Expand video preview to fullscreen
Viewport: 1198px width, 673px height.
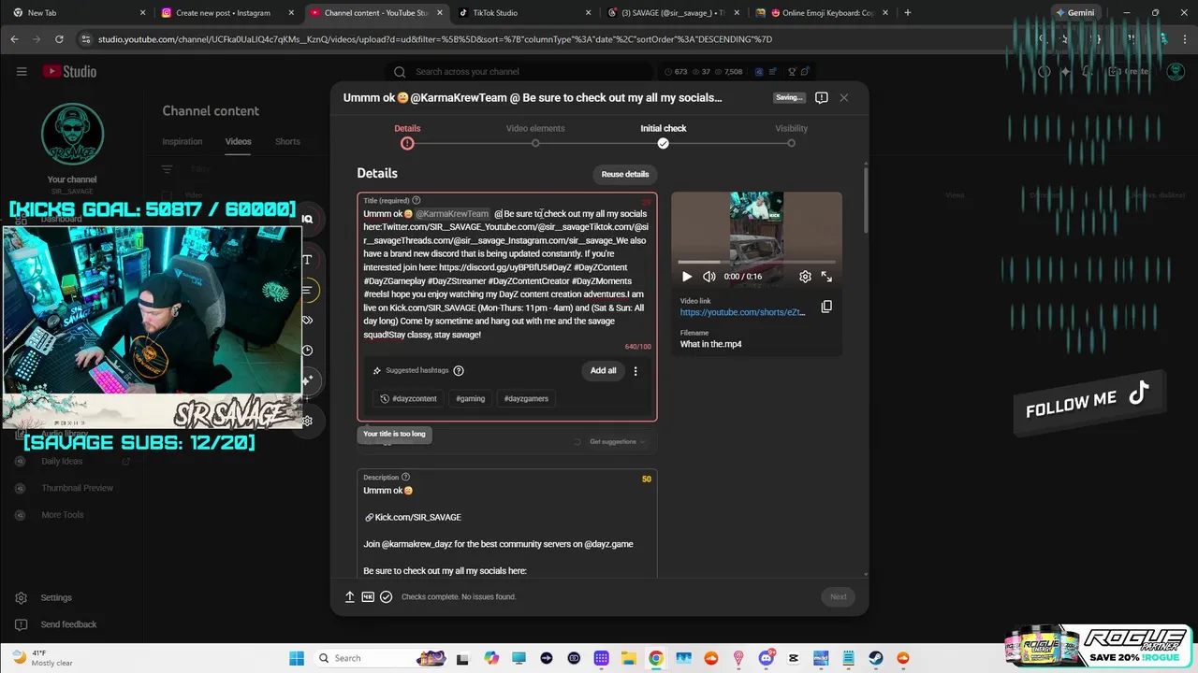[x=826, y=277]
